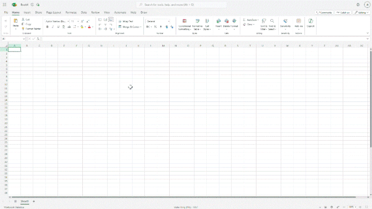Decrease font size with the smaller A icon
The height and width of the screenshot is (209, 372).
[88, 21]
